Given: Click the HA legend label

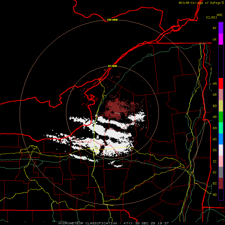Looking at the screenshot, I should [x=215, y=84].
